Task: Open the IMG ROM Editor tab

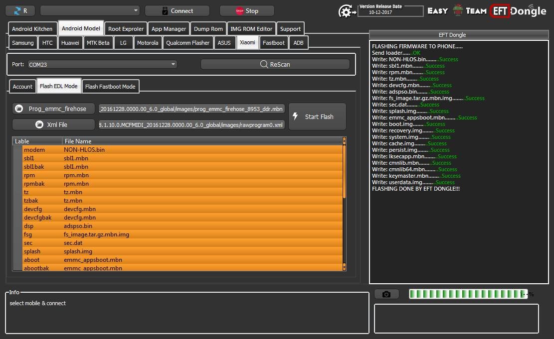Action: [x=251, y=29]
